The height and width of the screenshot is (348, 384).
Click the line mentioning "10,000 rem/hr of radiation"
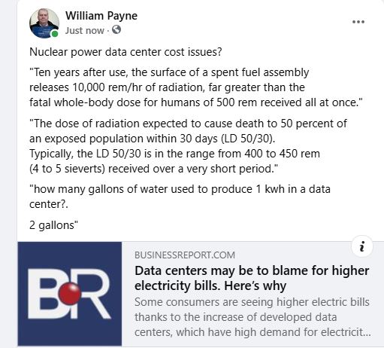[x=167, y=87]
